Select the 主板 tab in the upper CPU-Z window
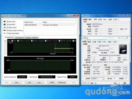132x99 pixels. pos(95,19)
